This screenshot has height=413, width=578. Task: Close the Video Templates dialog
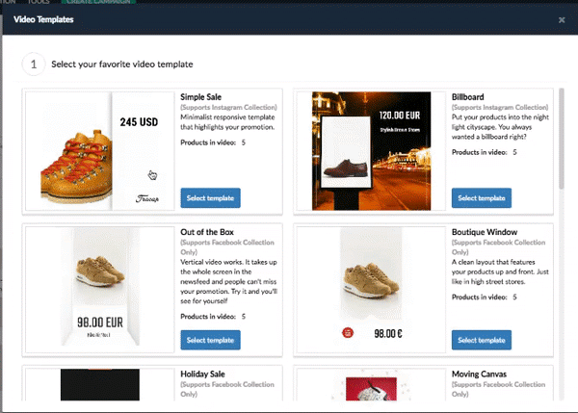click(562, 20)
